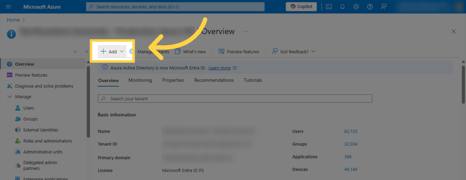The height and width of the screenshot is (180, 466).
Task: Click Devices count 49,149
Action: (351, 169)
